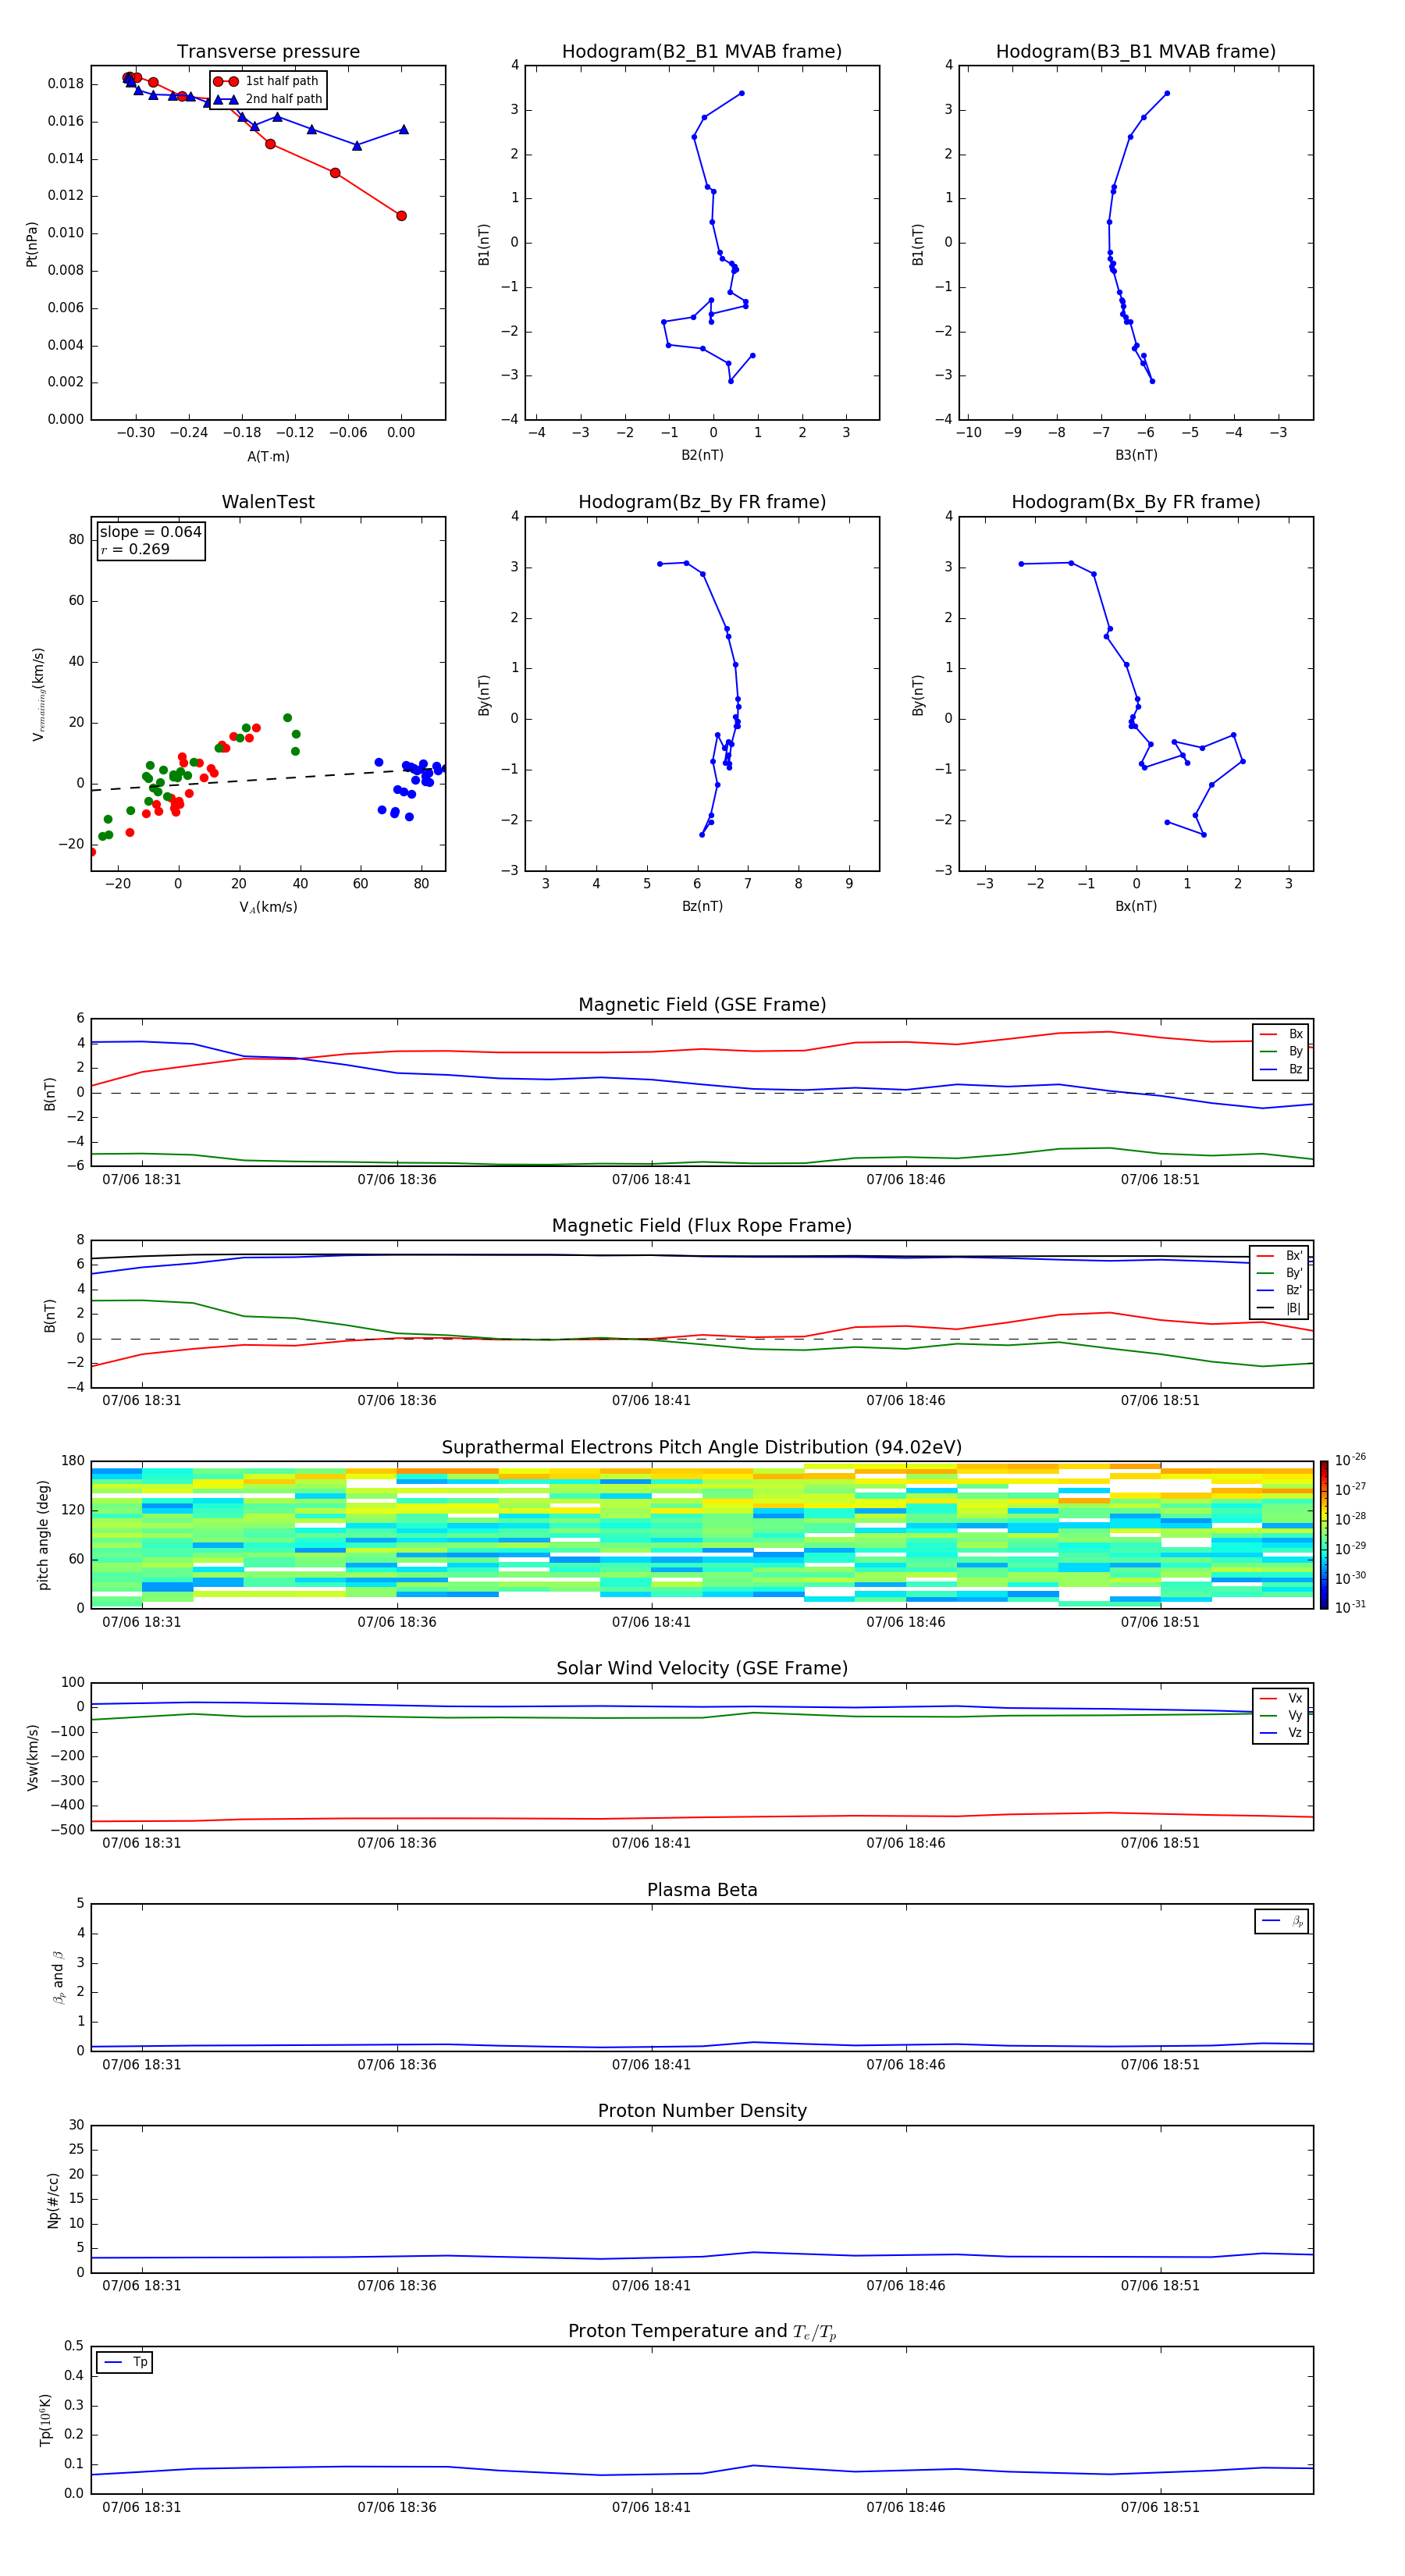Click the "Hodogram(B3_B1 MVAB frame)" title
The image size is (1405, 2576).
click(x=1136, y=51)
